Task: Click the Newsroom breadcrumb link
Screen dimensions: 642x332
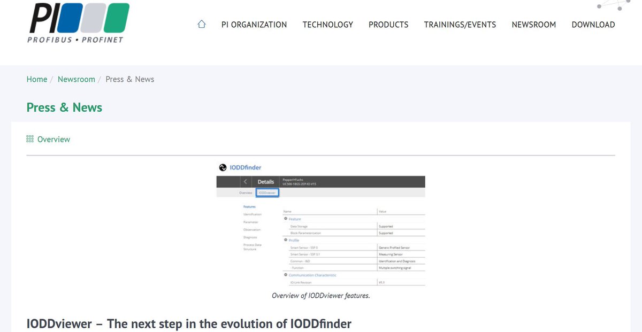Action: click(76, 79)
